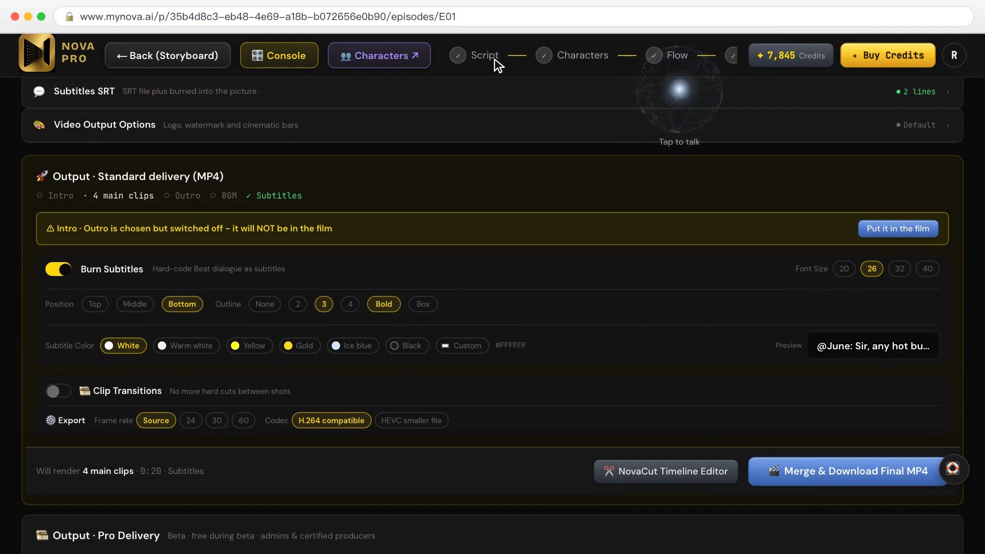Open Characters in new tab button
This screenshot has height=554, width=985.
point(379,55)
